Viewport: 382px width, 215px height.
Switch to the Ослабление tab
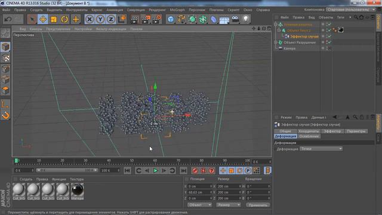click(x=309, y=136)
